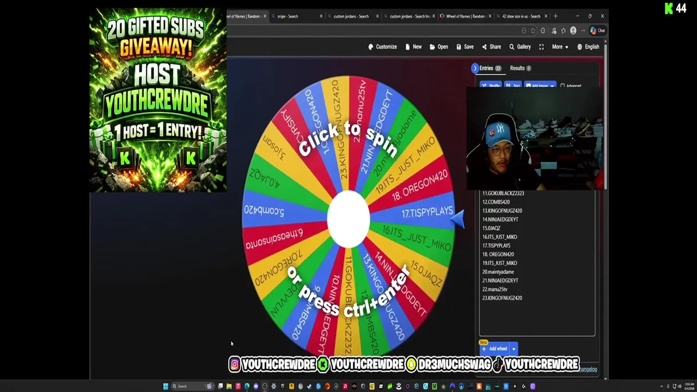Image resolution: width=697 pixels, height=392 pixels.
Task: Open browser settings ellipsis menu
Action: coord(583,31)
